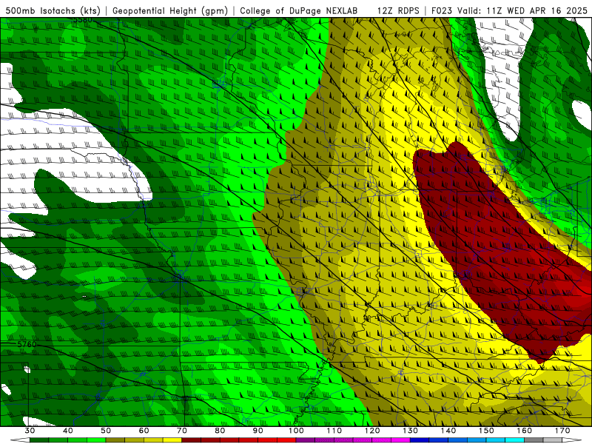Click the 'F023' forecast hour label
The image size is (592, 444).
pyautogui.click(x=442, y=10)
